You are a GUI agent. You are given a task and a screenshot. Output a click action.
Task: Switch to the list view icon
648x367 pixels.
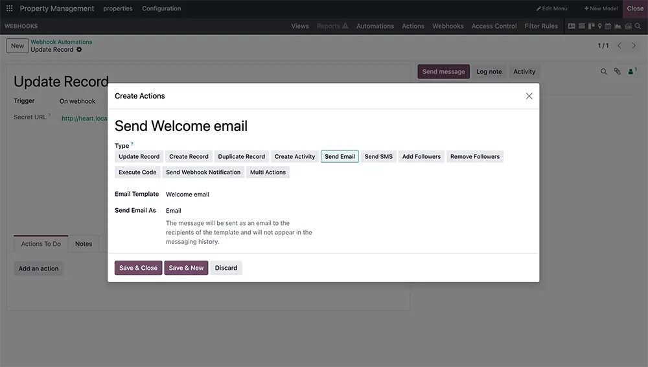[581, 26]
